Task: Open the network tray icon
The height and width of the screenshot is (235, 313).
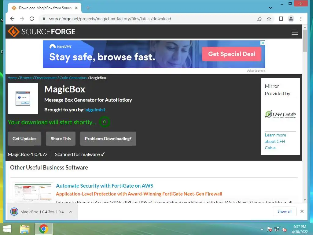Action: [277, 229]
